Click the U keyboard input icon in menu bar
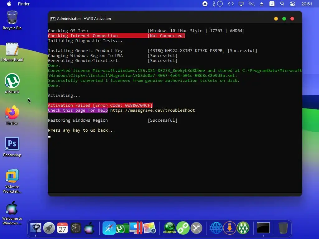This screenshot has height=239, width=319. click(272, 4)
